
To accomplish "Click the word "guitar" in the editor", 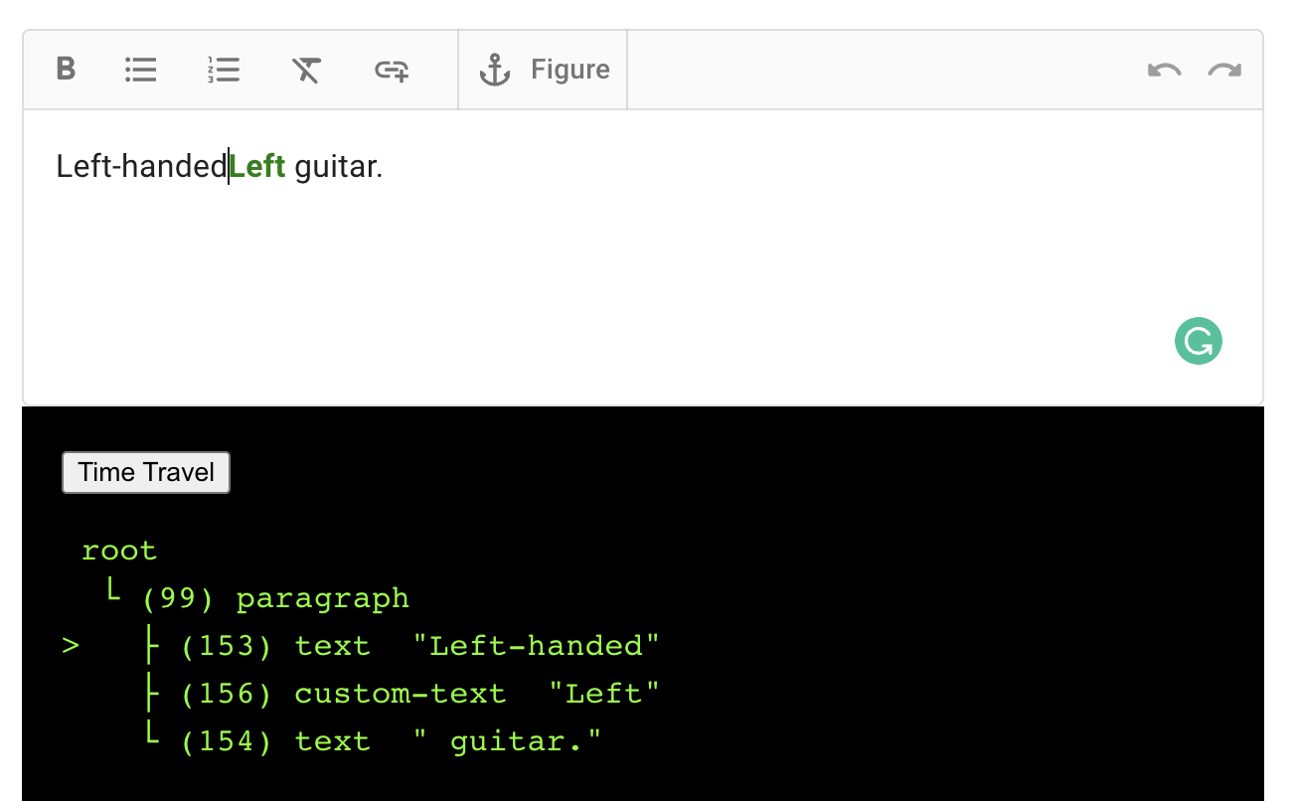I will (339, 166).
